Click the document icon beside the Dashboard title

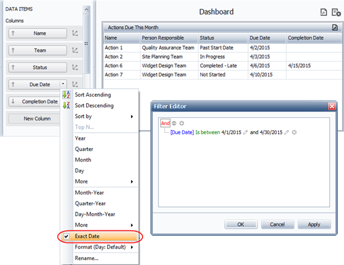pyautogui.click(x=324, y=12)
